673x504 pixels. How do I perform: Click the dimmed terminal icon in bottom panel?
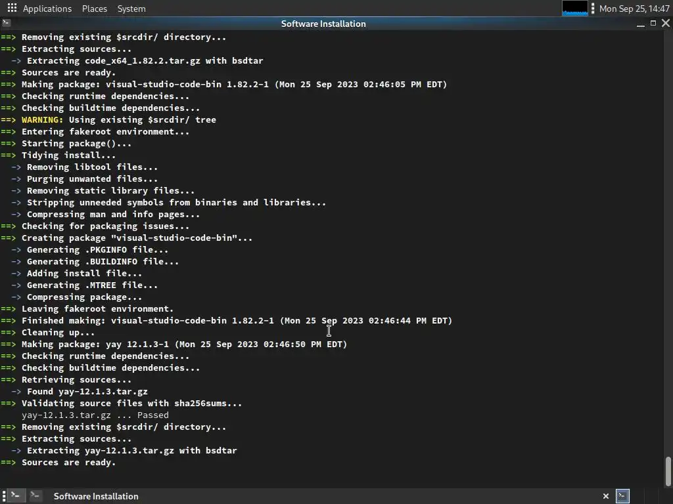pyautogui.click(x=35, y=496)
